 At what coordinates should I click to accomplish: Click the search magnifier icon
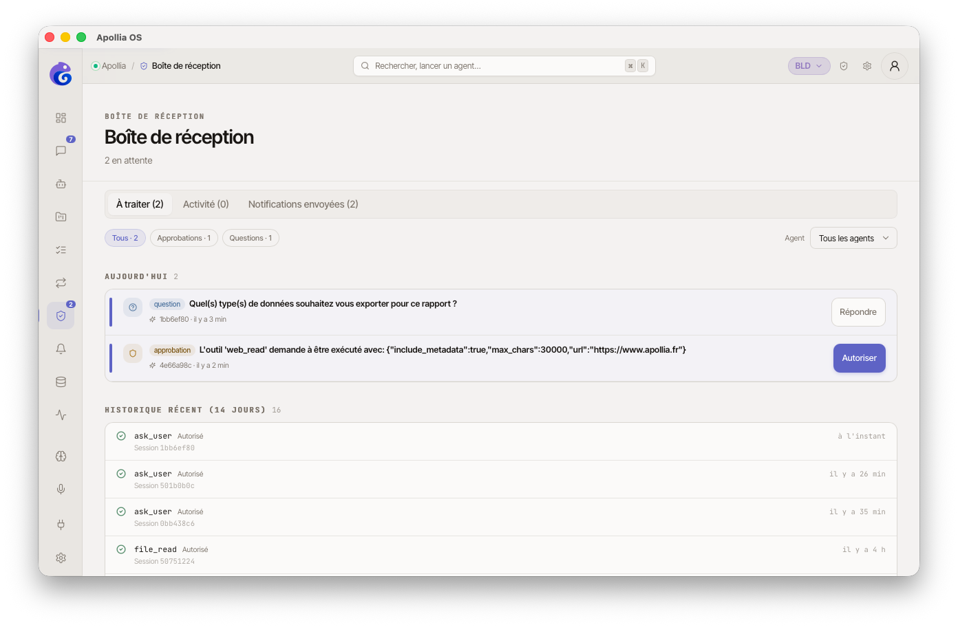click(365, 66)
